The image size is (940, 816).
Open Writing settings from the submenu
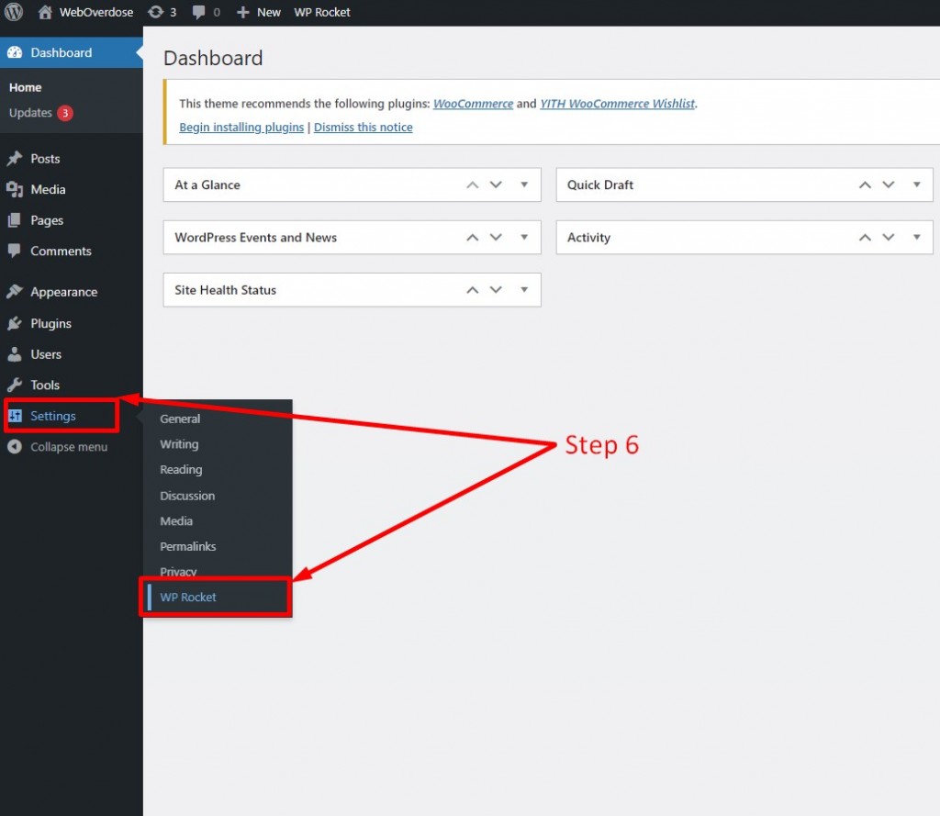pyautogui.click(x=179, y=444)
